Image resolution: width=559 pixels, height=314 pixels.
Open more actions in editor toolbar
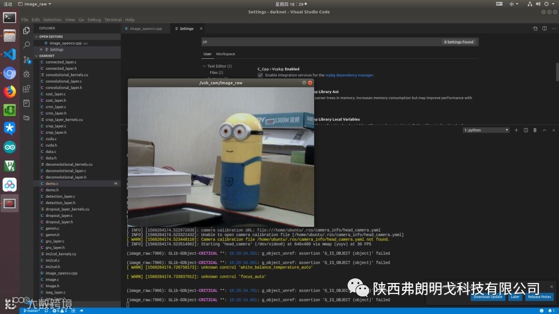coord(554,28)
